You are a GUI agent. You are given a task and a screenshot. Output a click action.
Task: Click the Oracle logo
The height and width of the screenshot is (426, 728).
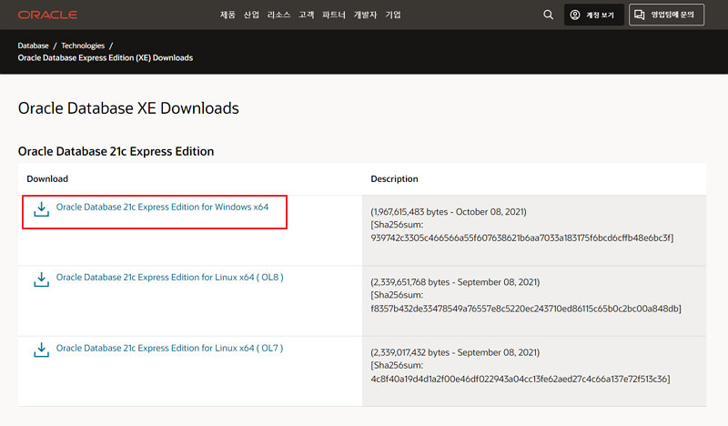click(x=47, y=15)
